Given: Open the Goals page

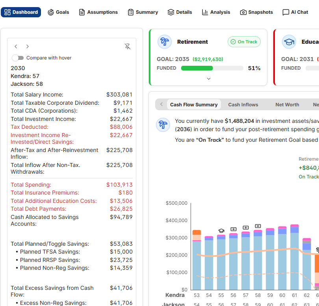Looking at the screenshot, I should pyautogui.click(x=58, y=12).
